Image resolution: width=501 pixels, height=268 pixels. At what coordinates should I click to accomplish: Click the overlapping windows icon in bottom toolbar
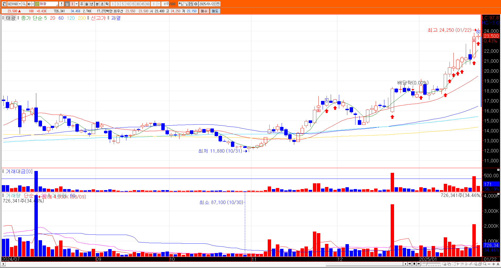coord(449,264)
